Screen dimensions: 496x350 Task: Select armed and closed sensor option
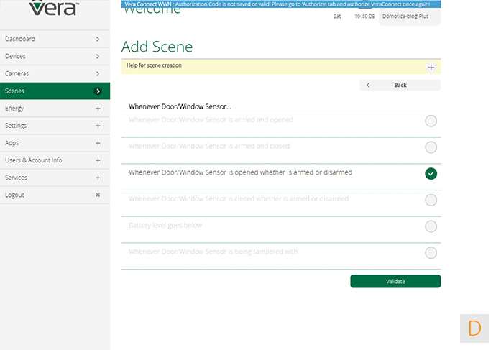[x=431, y=147]
